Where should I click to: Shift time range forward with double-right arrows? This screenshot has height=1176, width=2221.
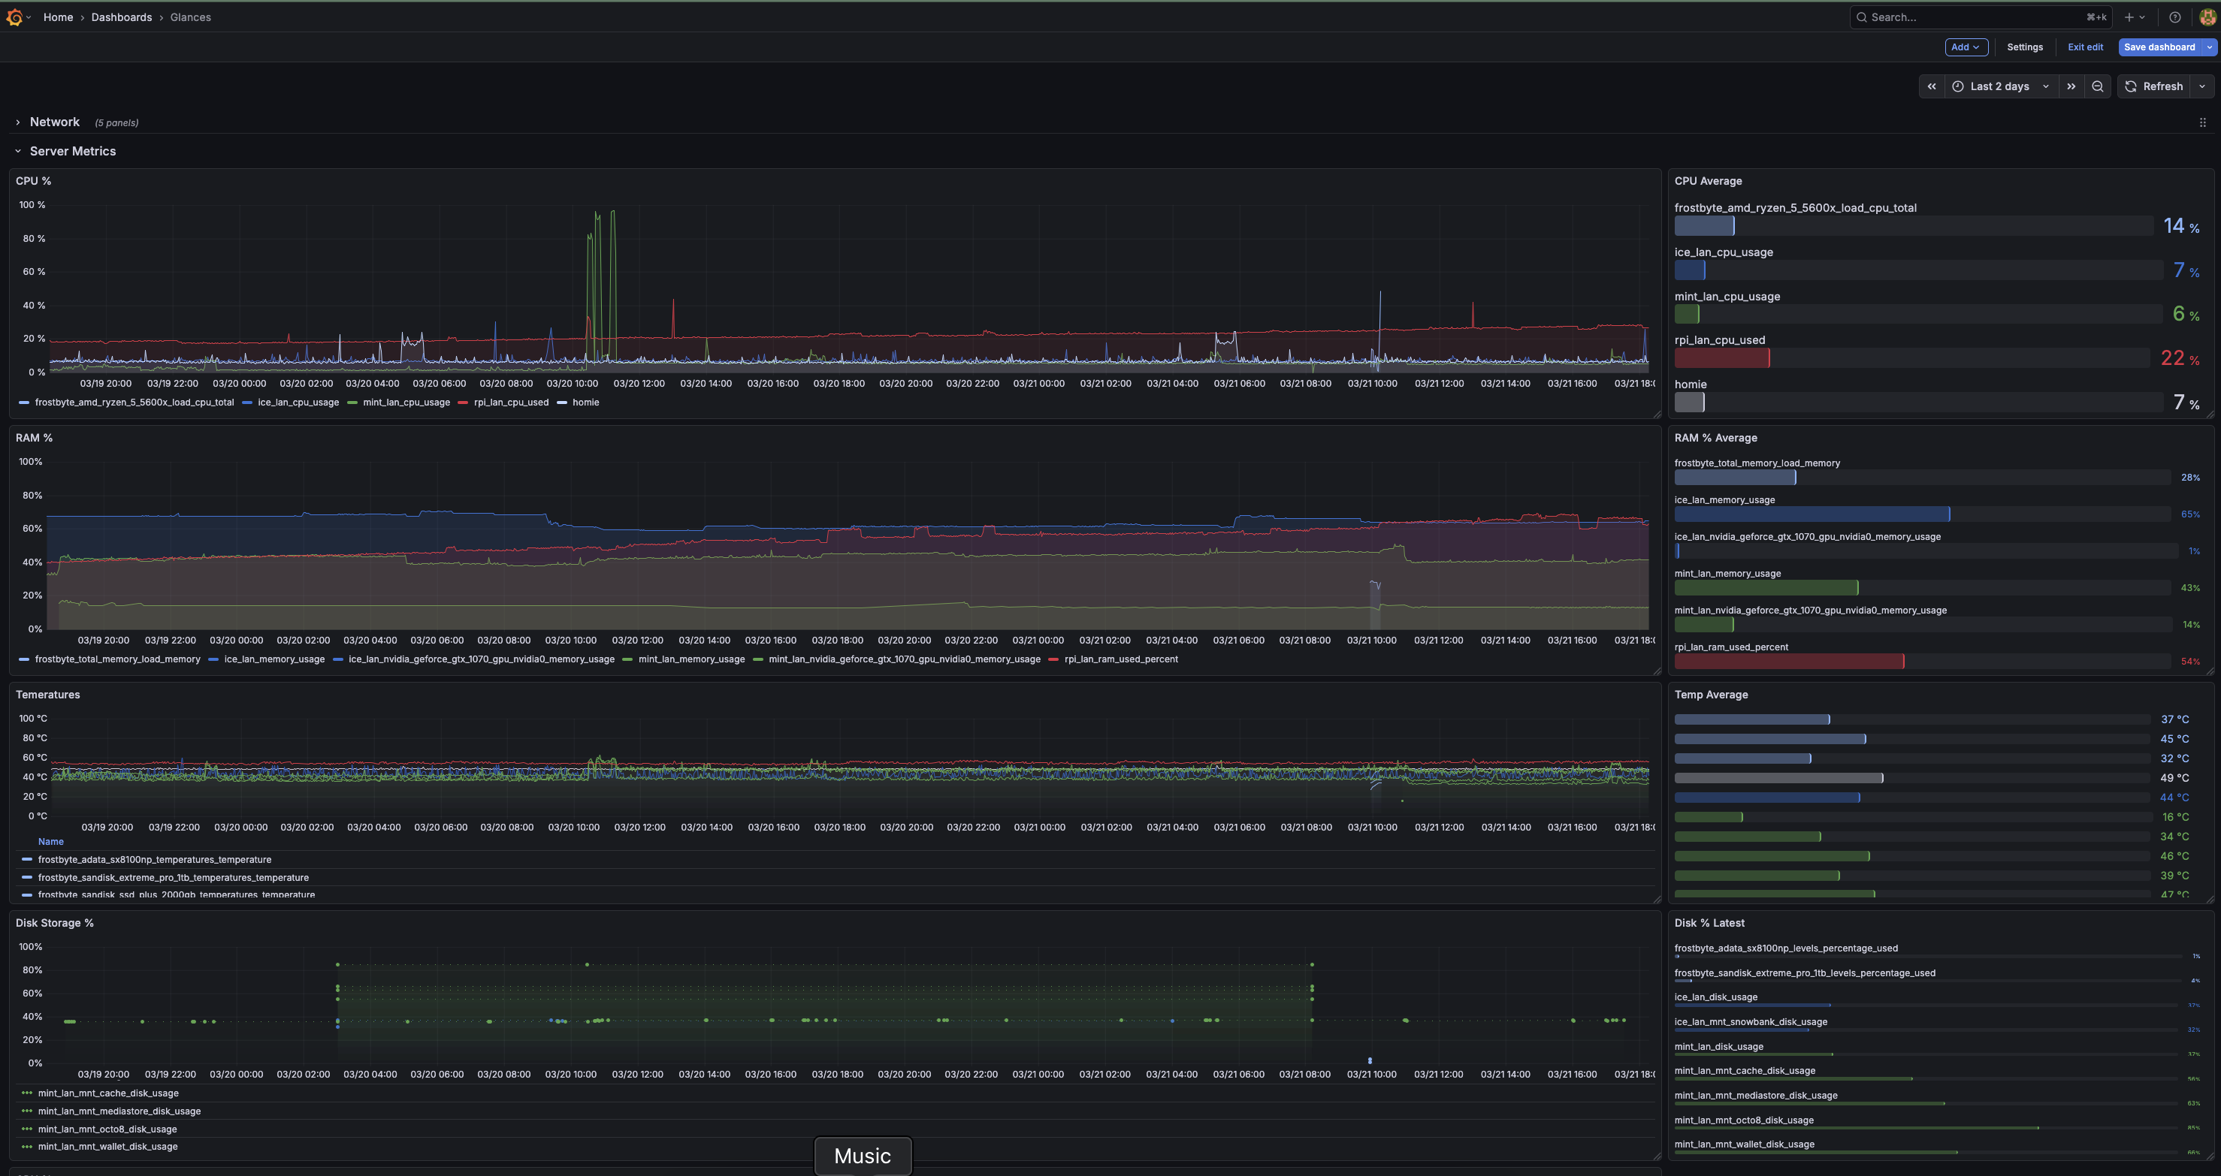[x=2071, y=86]
